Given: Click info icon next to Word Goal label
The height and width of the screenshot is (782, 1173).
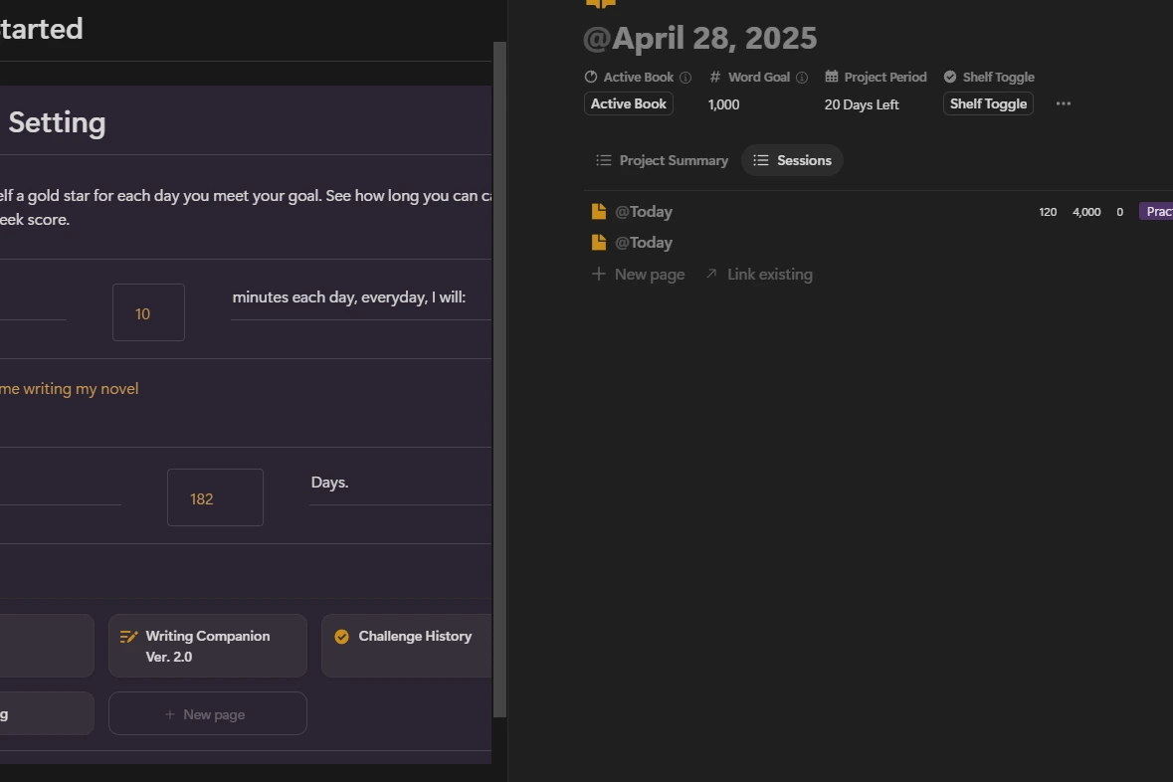Looking at the screenshot, I should pos(802,78).
